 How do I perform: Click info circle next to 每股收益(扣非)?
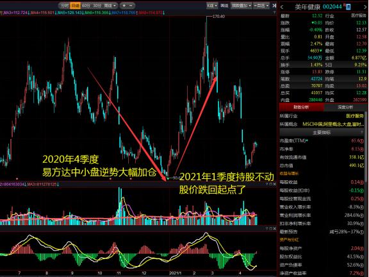362,190
